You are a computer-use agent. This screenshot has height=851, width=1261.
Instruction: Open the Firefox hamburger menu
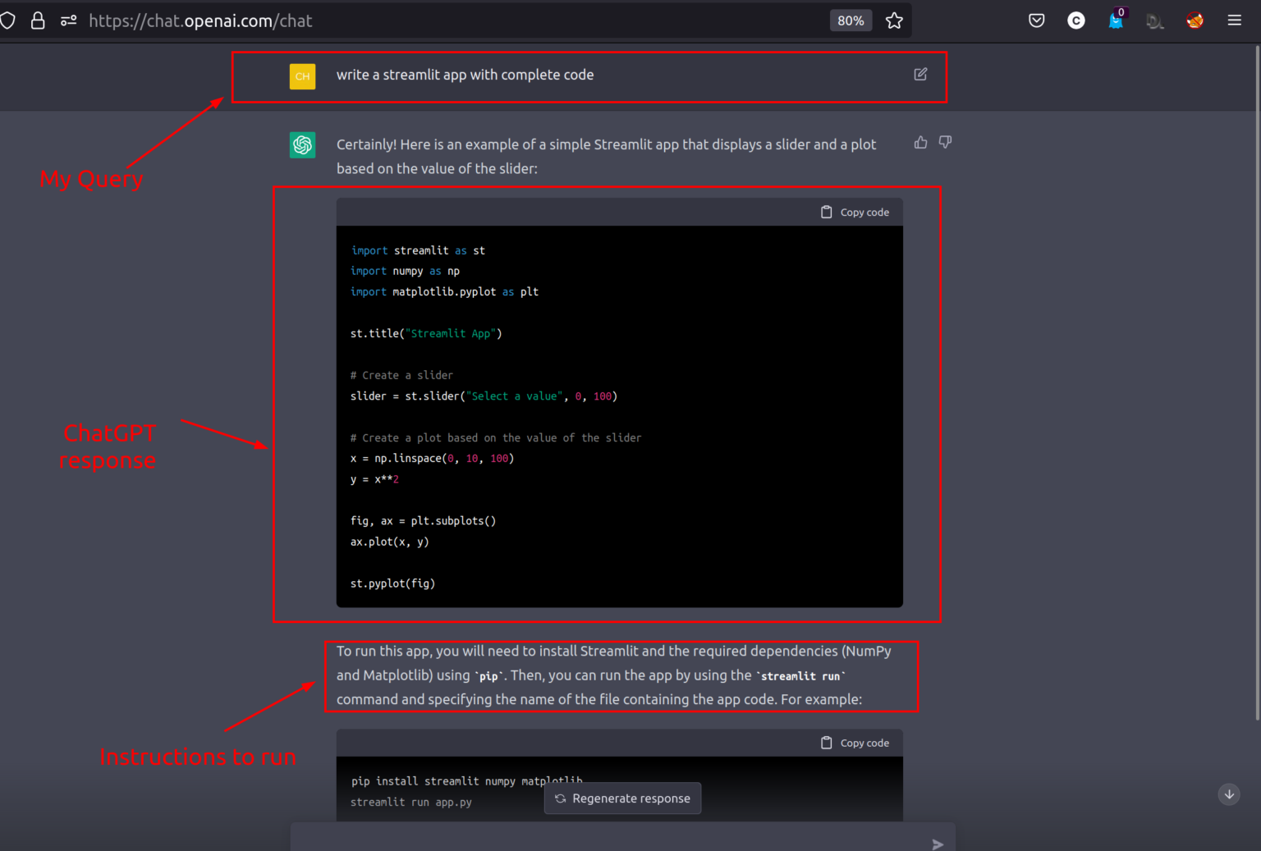click(1234, 20)
